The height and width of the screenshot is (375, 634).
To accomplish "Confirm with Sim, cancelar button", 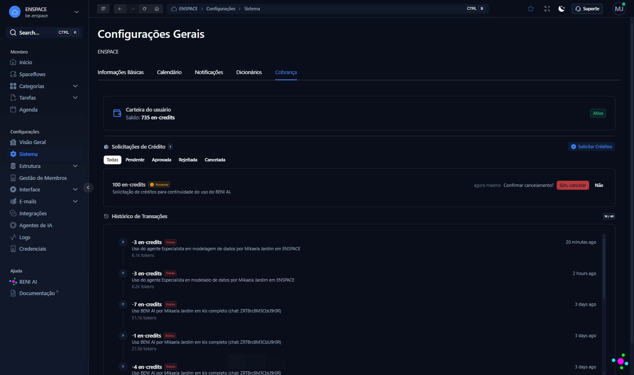I will click(x=573, y=185).
